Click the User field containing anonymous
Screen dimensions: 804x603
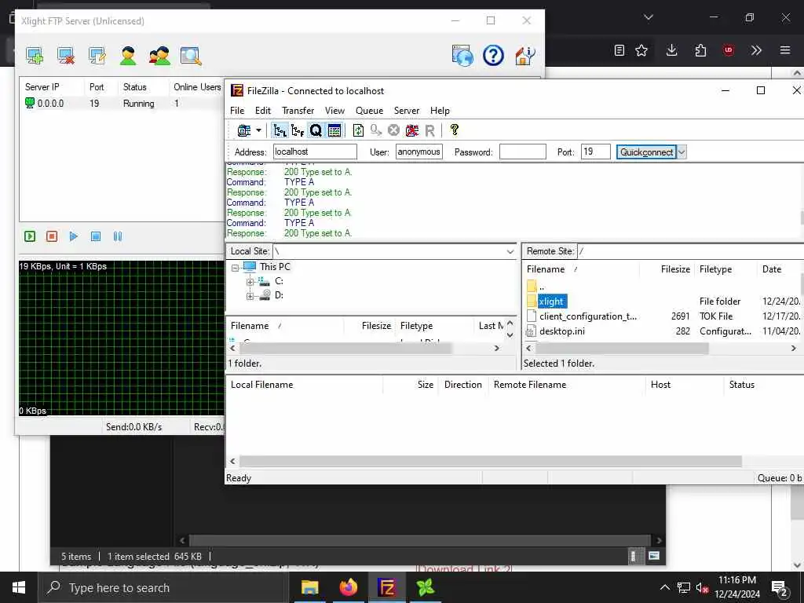(419, 152)
